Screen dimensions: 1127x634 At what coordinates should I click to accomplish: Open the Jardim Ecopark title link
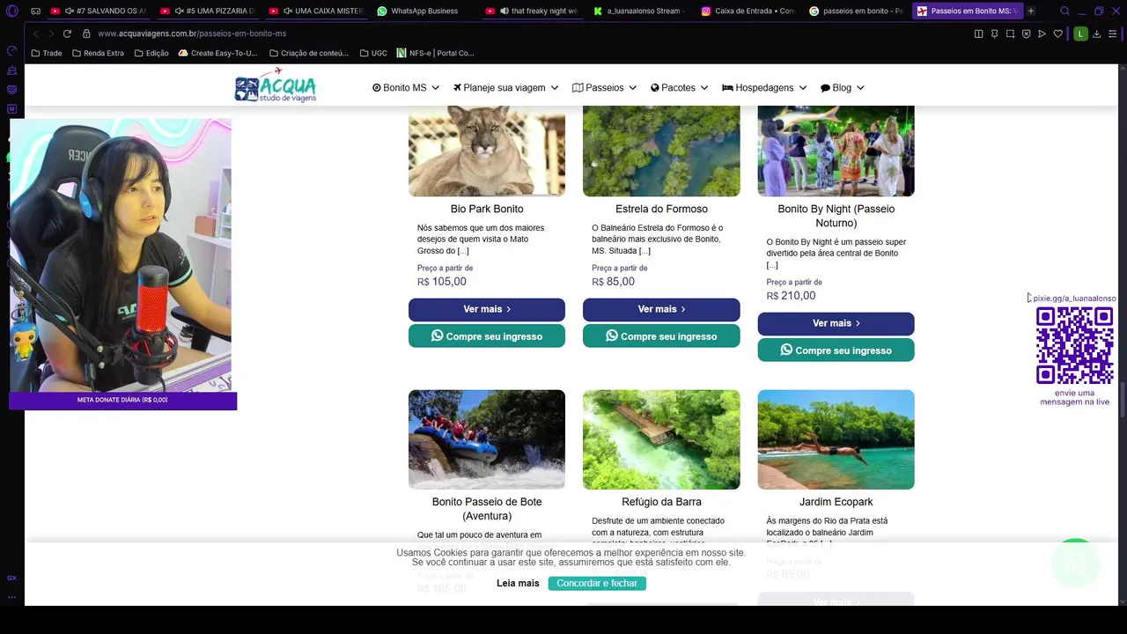[x=836, y=502]
